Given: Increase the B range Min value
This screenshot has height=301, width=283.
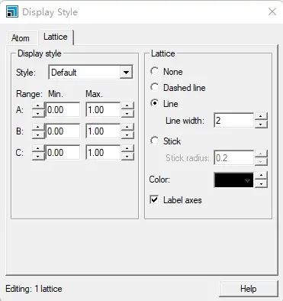Looking at the screenshot, I should [38, 128].
